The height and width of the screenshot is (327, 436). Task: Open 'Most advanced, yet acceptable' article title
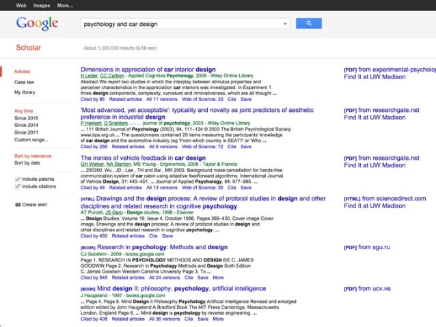click(197, 113)
